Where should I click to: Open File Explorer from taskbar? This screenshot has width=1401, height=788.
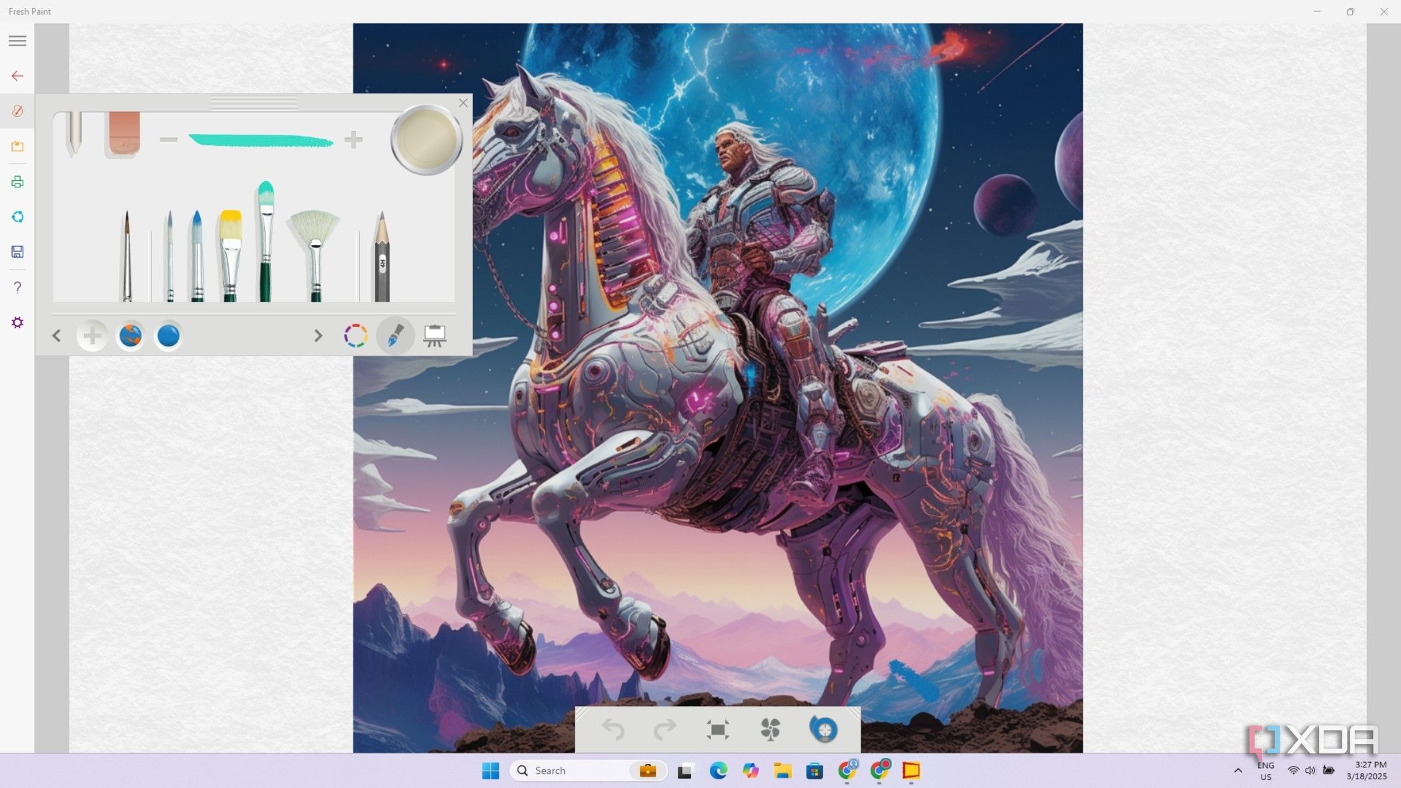click(783, 771)
